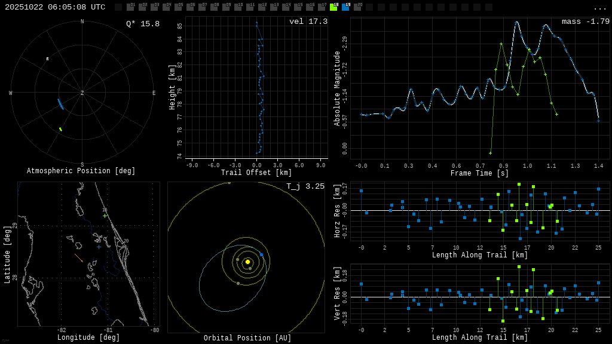Image resolution: width=612 pixels, height=344 pixels.
Task: Click the yellow Sun marker in orbit plot
Action: tap(247, 262)
